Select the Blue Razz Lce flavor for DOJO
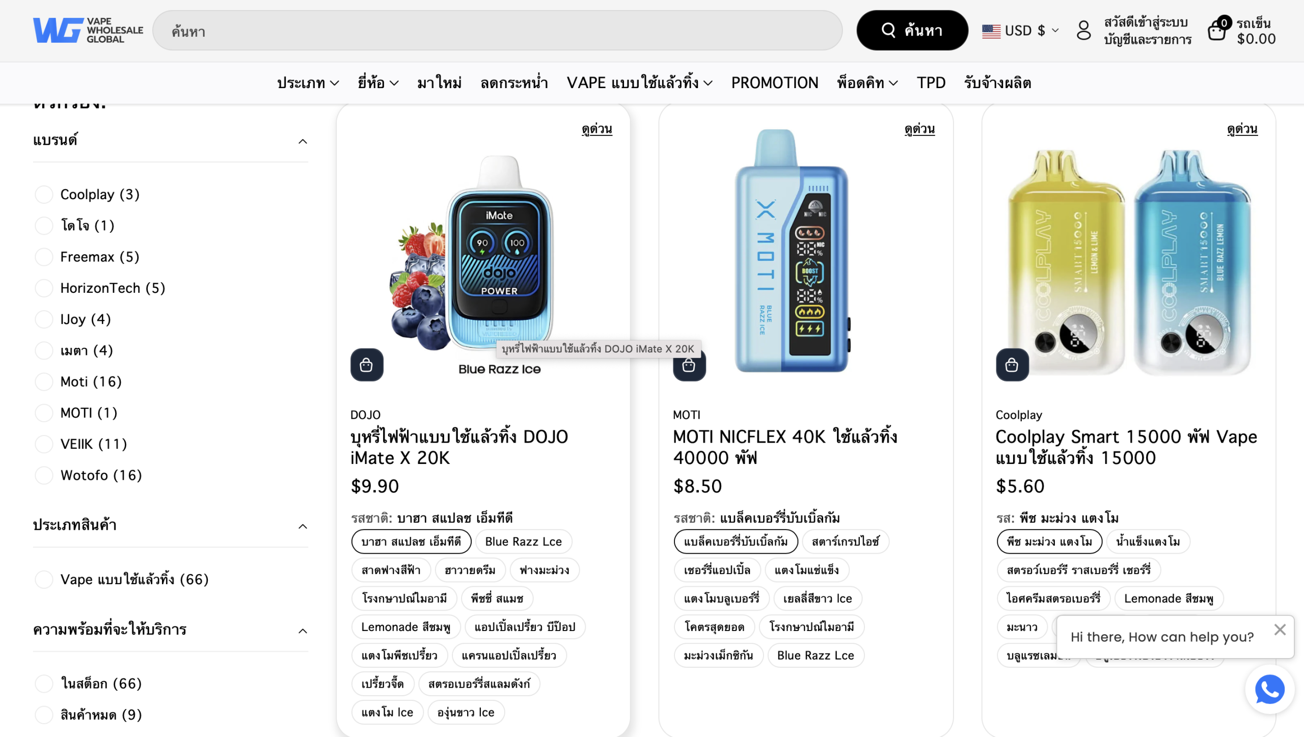Image resolution: width=1304 pixels, height=737 pixels. tap(523, 541)
